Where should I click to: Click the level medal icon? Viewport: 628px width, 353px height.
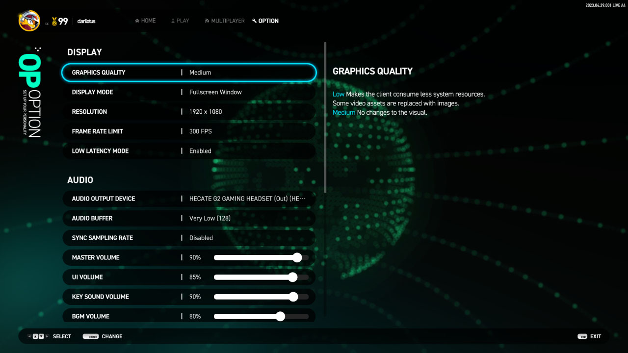pyautogui.click(x=54, y=22)
